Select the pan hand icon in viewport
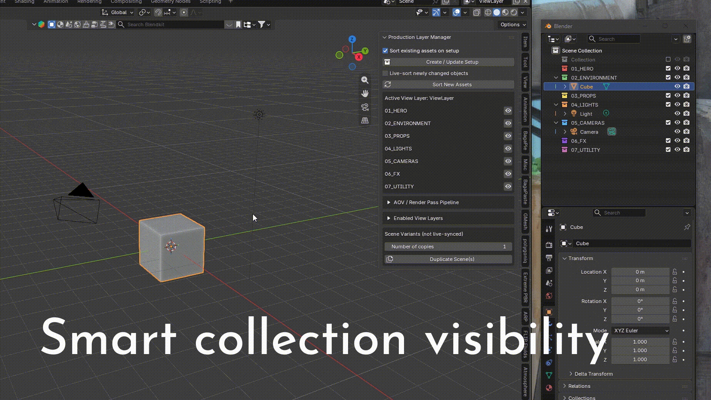This screenshot has height=400, width=711. [365, 93]
